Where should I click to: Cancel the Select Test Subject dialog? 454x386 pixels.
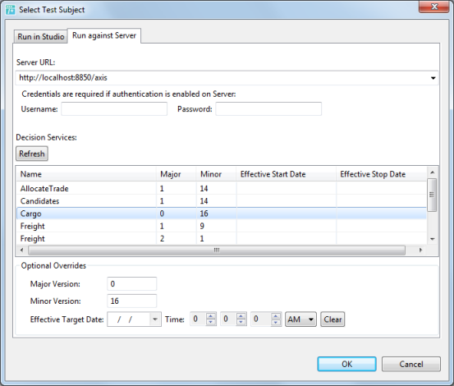[x=411, y=364]
